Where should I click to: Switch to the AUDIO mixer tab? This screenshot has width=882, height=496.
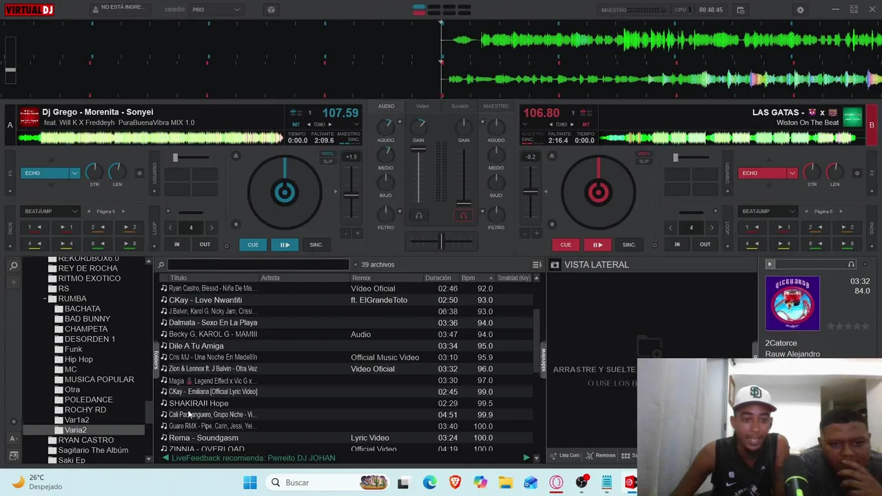click(386, 106)
